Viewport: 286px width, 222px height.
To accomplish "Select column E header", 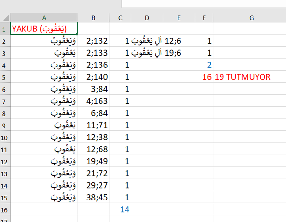I will point(179,18).
